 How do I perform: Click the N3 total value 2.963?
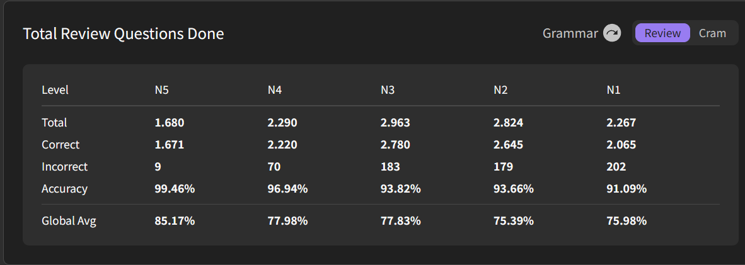(395, 123)
